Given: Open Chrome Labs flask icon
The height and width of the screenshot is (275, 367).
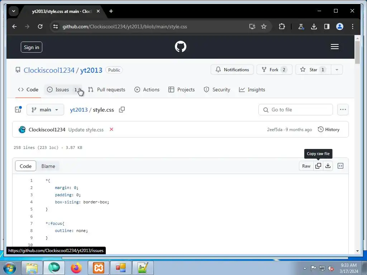Looking at the screenshot, I should pos(301,26).
